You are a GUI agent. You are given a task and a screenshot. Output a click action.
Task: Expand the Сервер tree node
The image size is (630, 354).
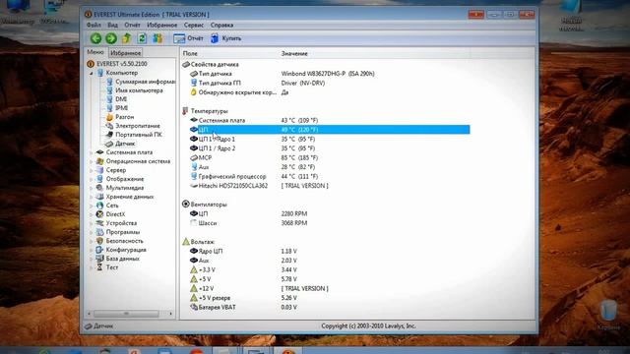pos(92,170)
